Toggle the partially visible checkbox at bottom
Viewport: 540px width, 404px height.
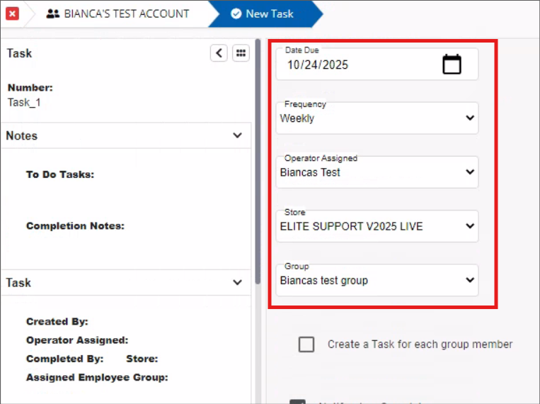pyautogui.click(x=298, y=401)
